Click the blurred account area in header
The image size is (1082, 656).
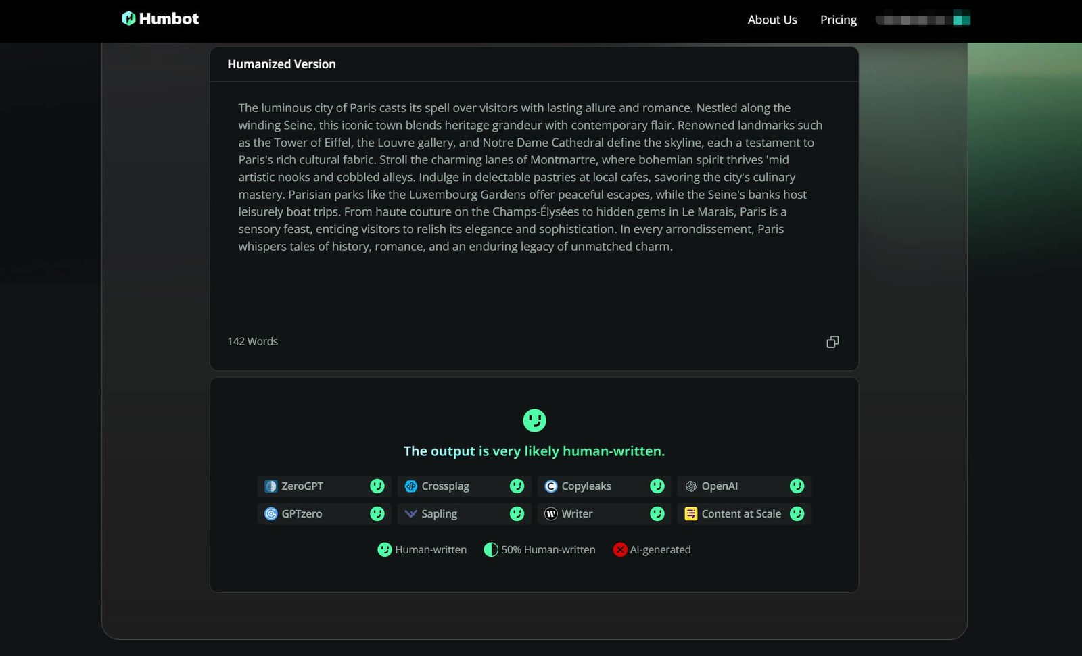922,20
